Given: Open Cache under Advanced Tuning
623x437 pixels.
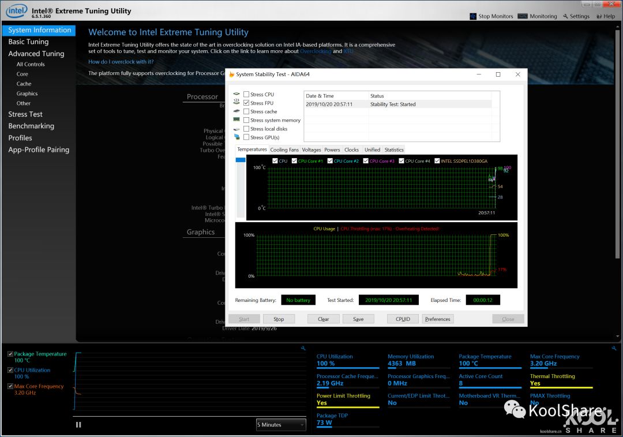Looking at the screenshot, I should click(x=24, y=84).
